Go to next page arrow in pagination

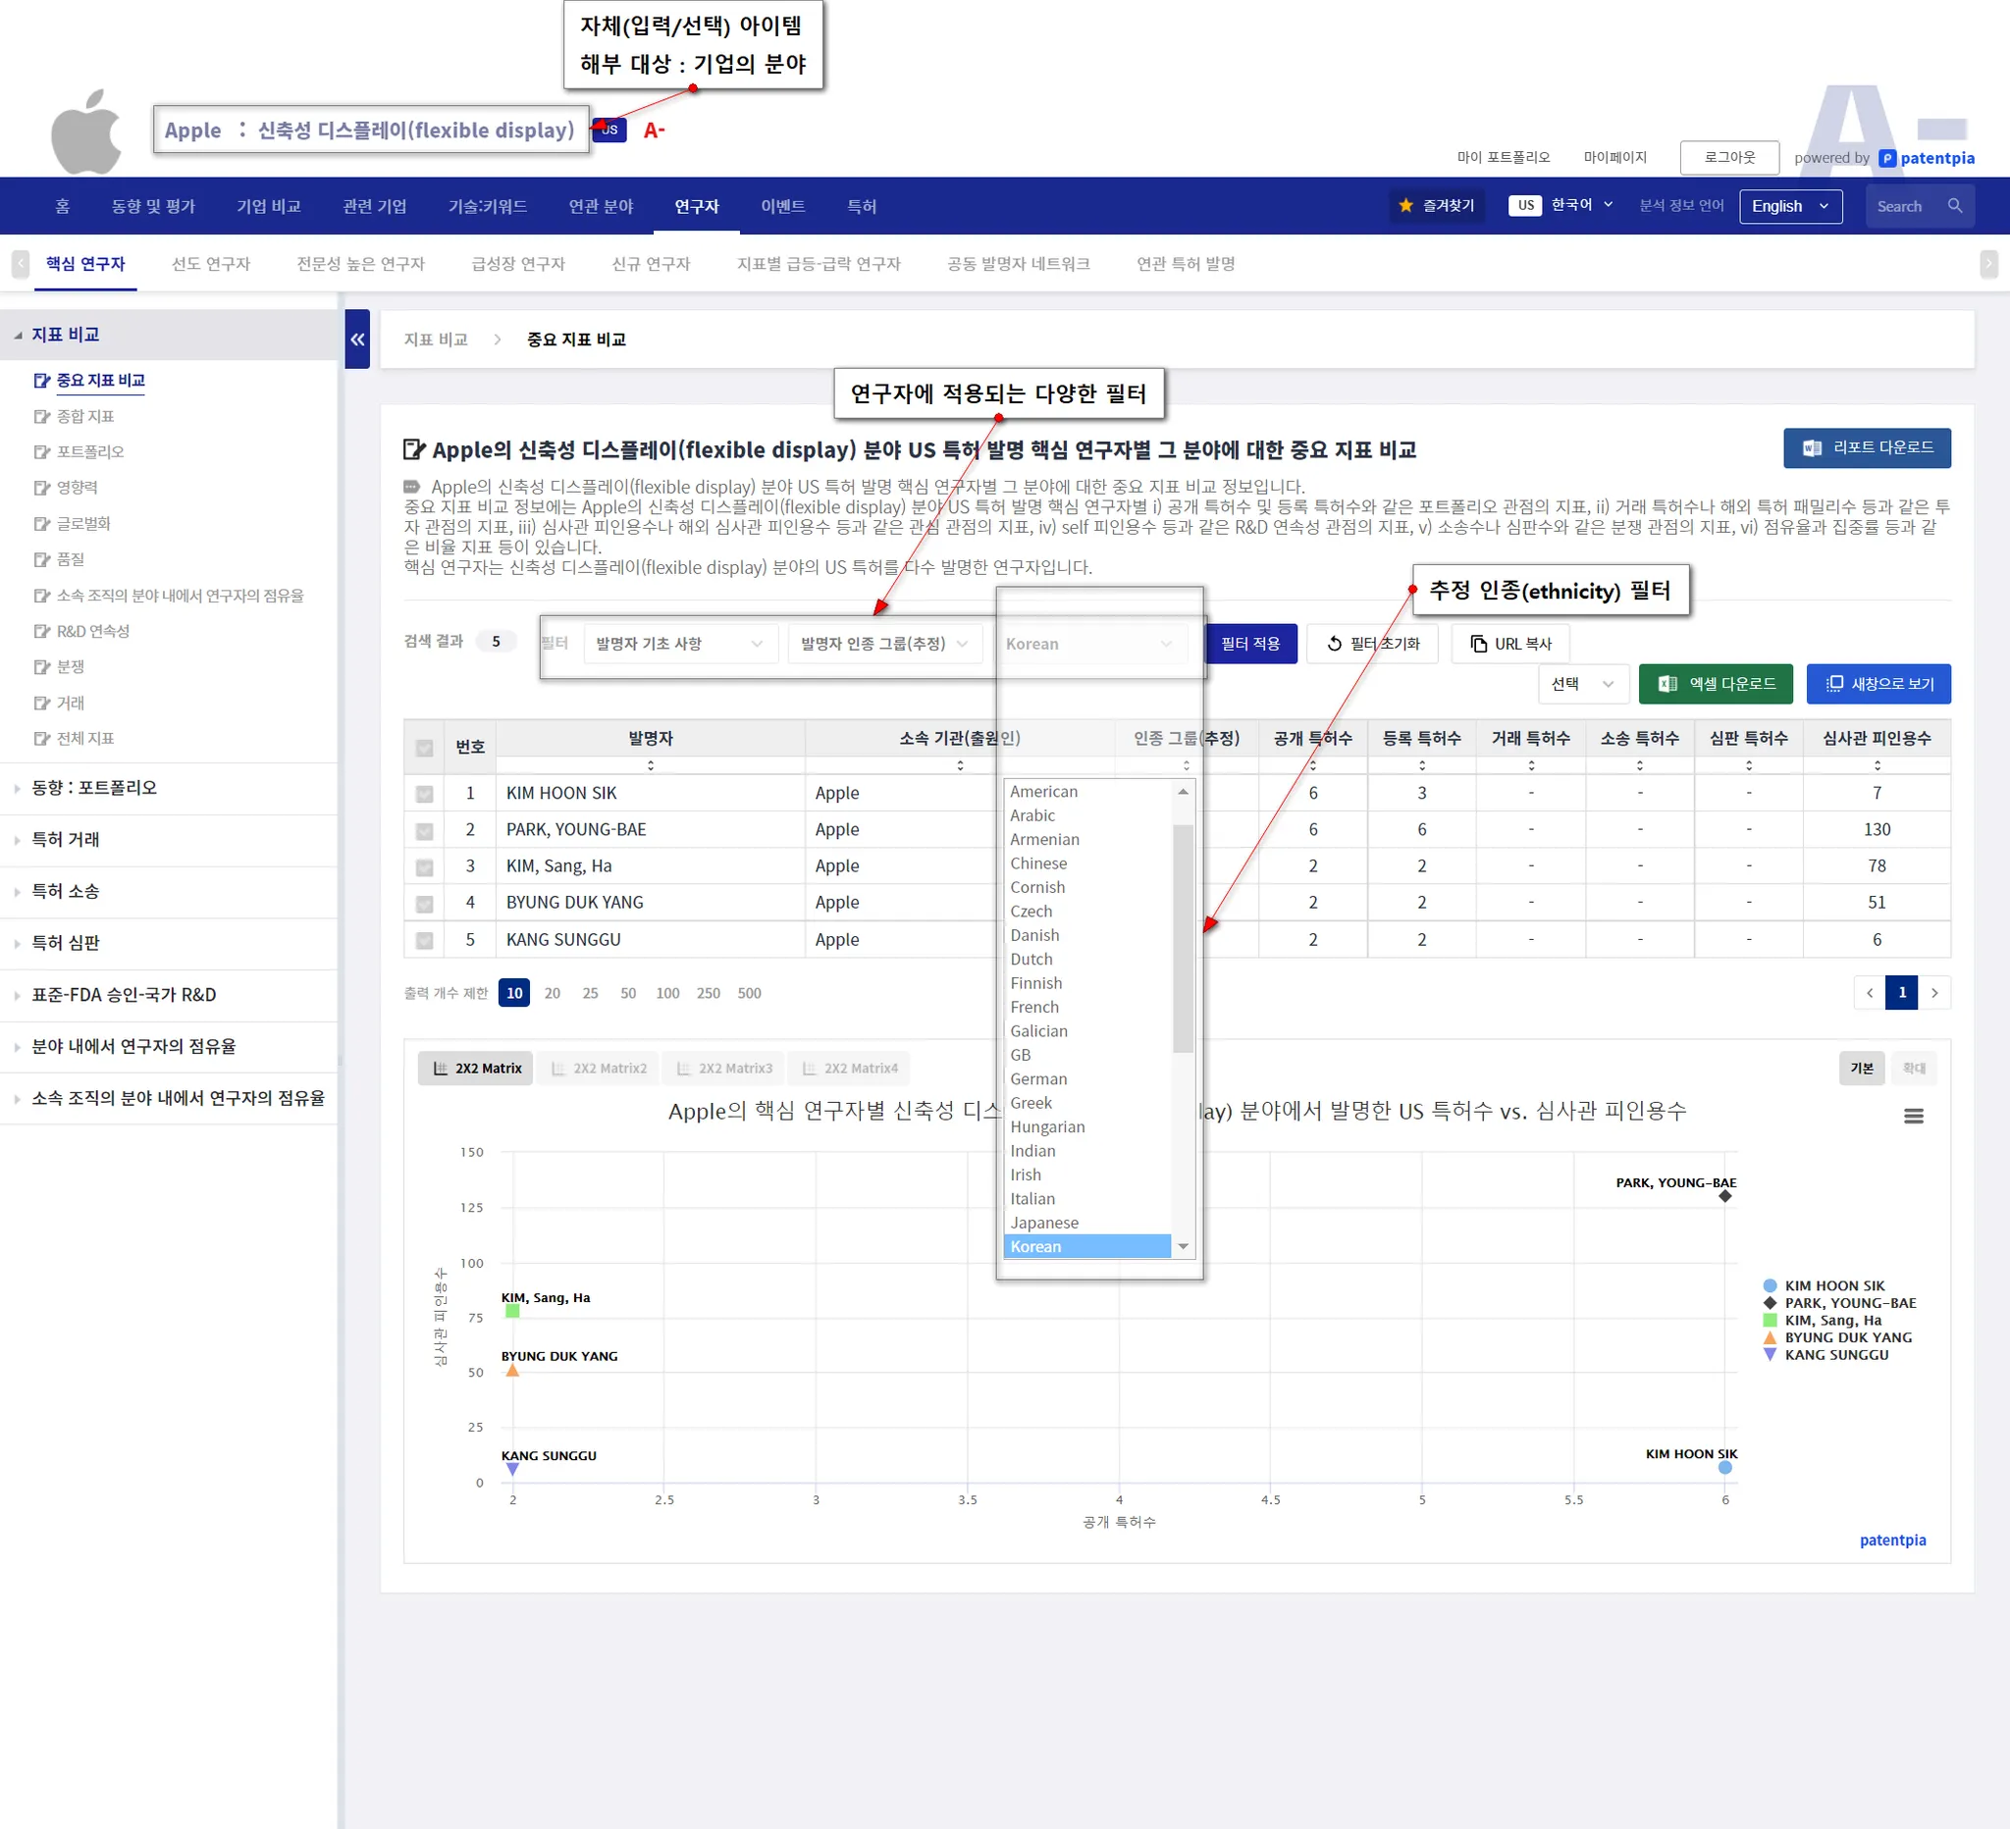coord(1934,993)
